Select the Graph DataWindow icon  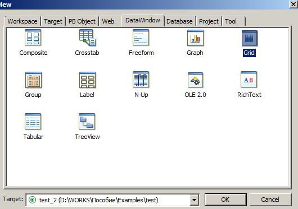click(x=195, y=38)
